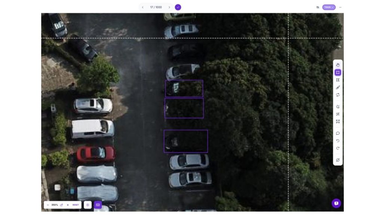Select the hand pan tool

[x=338, y=65]
